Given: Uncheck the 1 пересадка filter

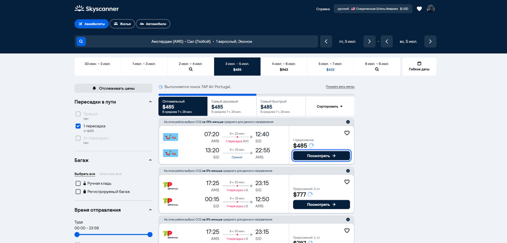Looking at the screenshot, I should 78,126.
